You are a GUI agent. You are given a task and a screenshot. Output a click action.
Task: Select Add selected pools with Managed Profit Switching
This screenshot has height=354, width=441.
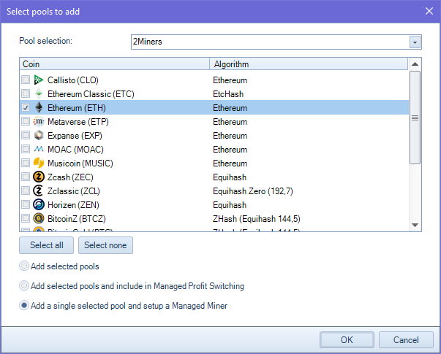coord(24,285)
